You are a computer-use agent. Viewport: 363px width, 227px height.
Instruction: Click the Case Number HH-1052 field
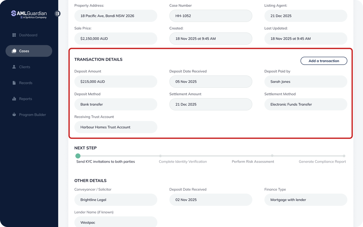[x=211, y=16]
